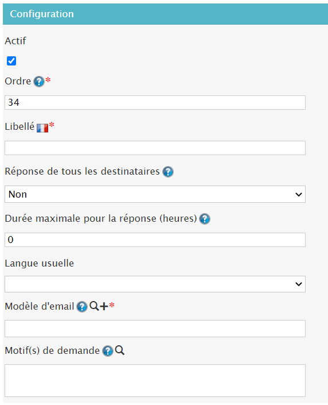Select the Durée maximale field showing 0

[155, 240]
